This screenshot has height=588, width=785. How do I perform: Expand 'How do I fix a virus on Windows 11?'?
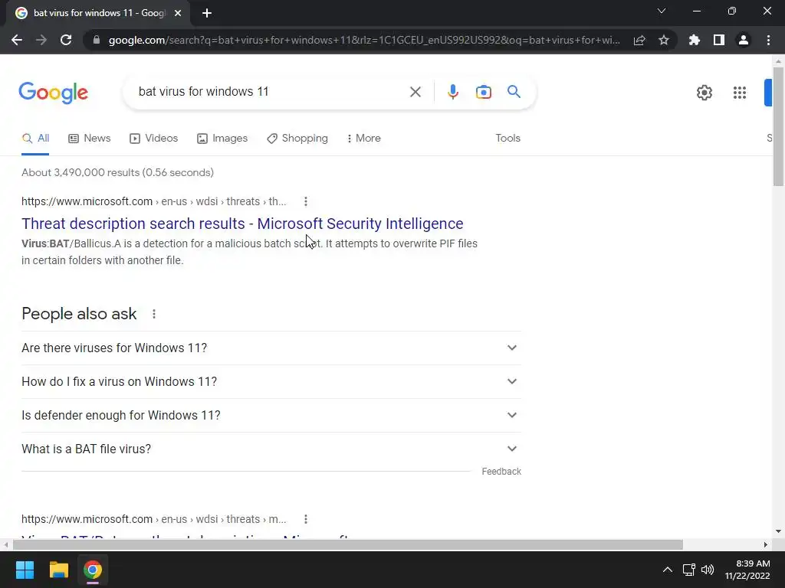271,381
